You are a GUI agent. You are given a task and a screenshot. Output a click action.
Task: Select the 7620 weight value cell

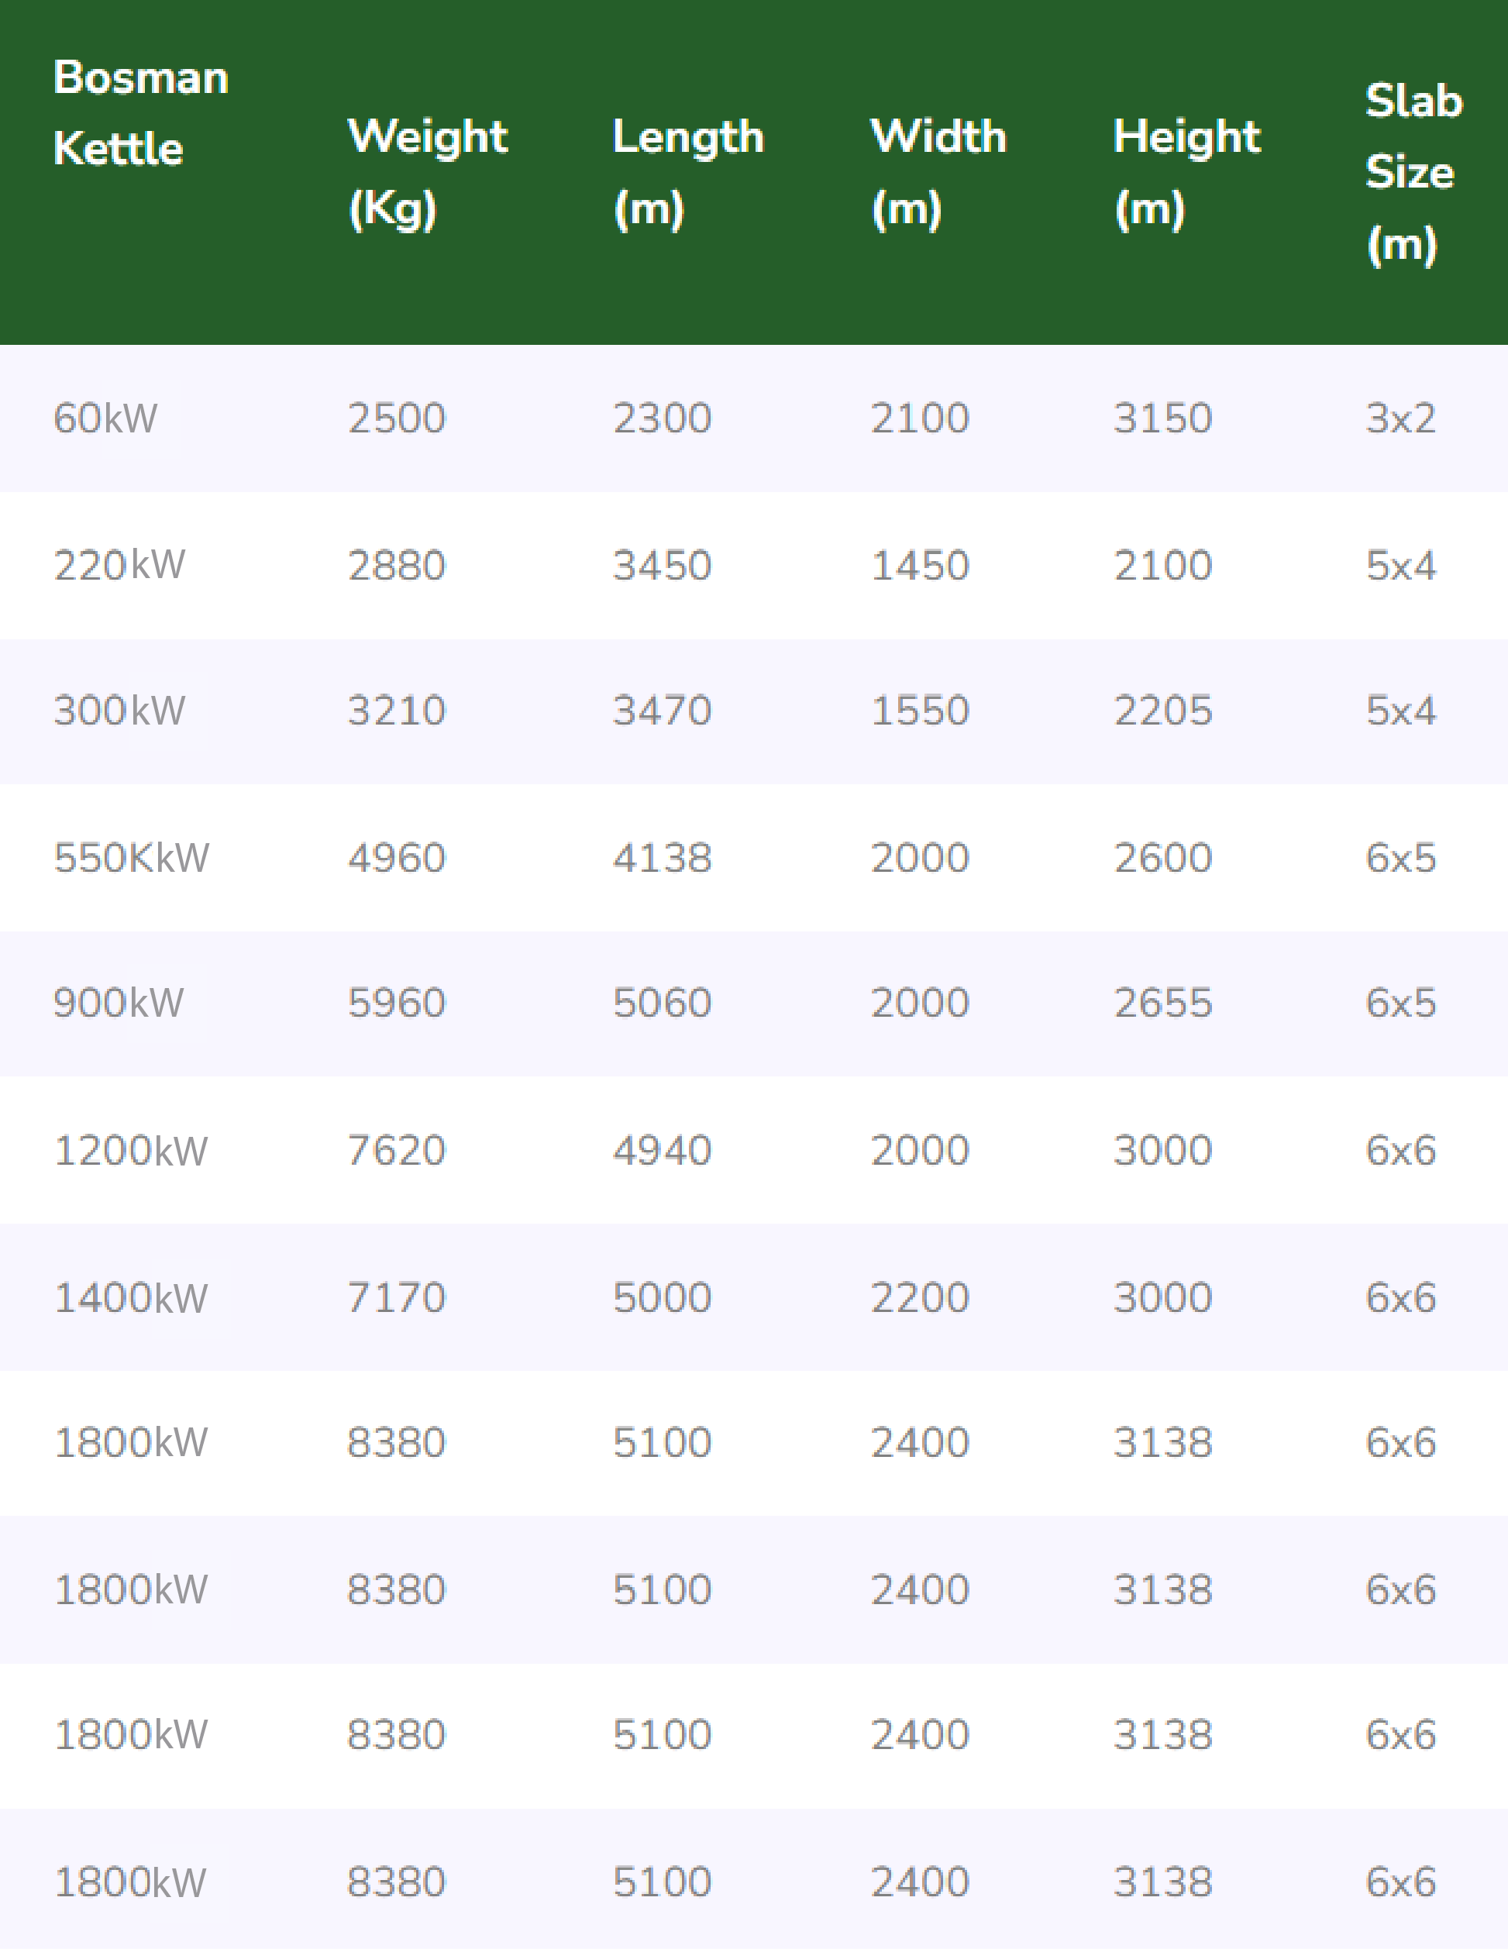coord(396,1150)
